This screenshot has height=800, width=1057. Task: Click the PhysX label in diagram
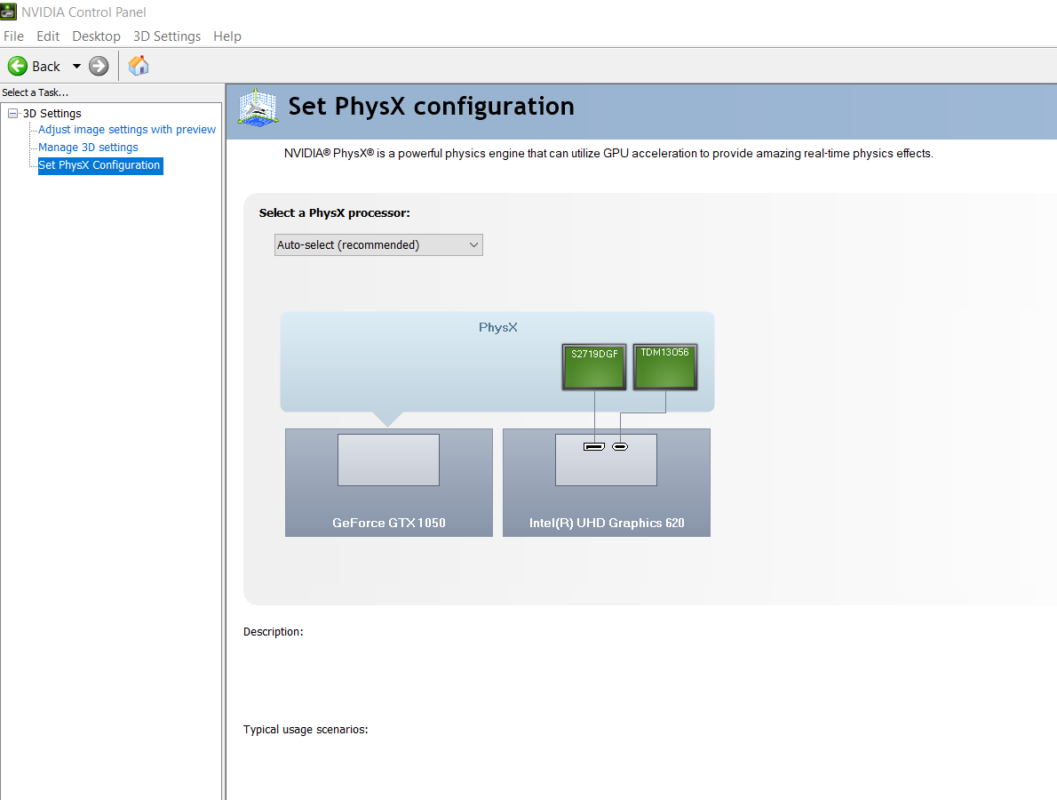[x=498, y=327]
